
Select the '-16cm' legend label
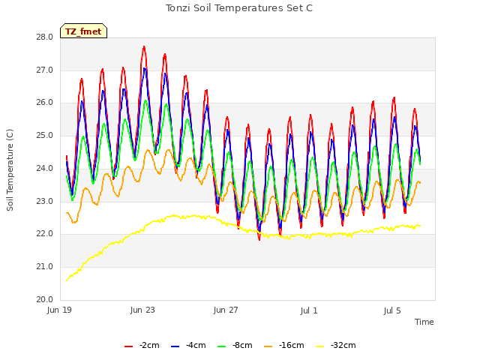(x=292, y=345)
